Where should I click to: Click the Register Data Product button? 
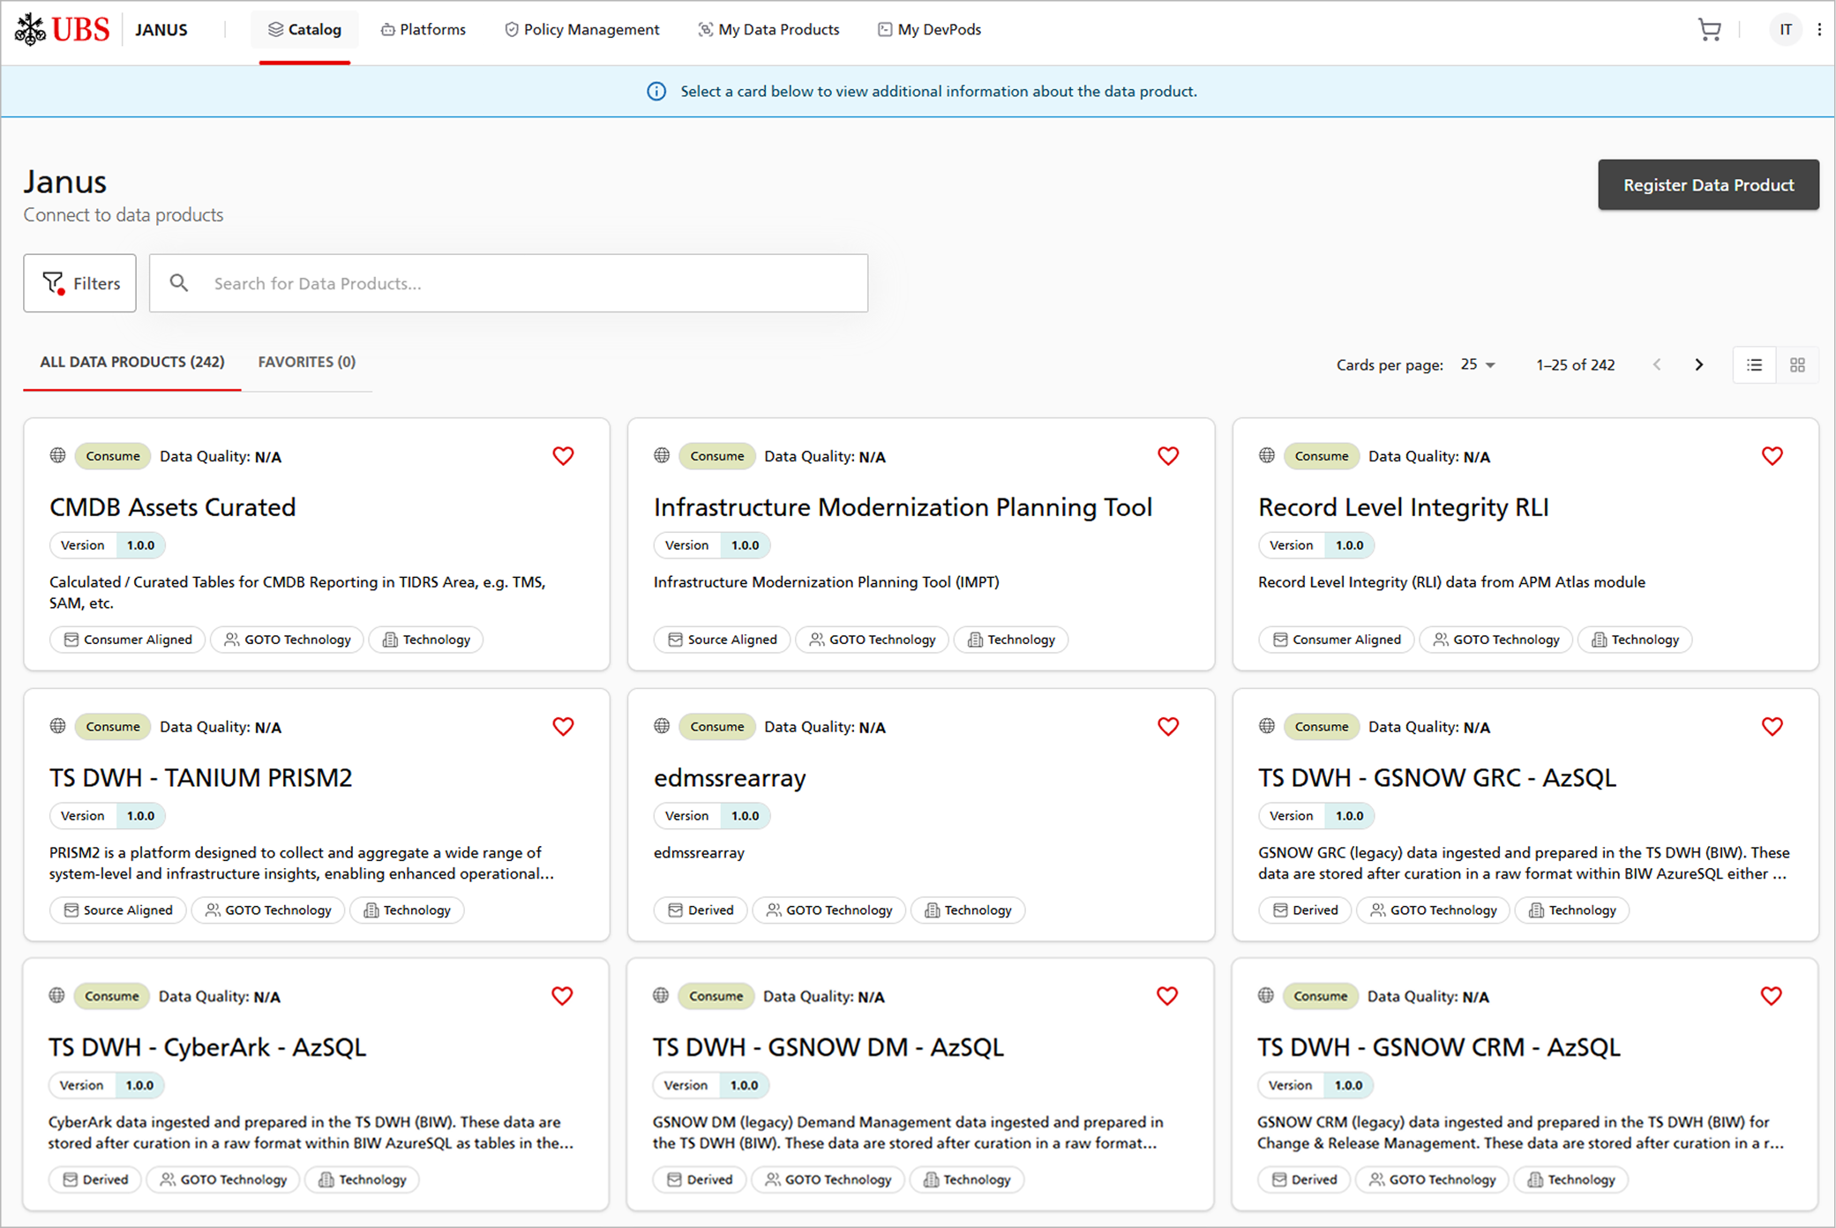[1708, 184]
